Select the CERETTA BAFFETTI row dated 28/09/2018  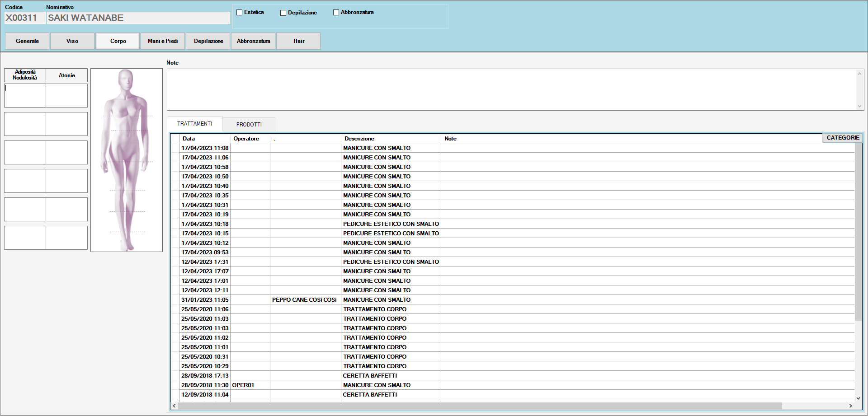coord(370,376)
